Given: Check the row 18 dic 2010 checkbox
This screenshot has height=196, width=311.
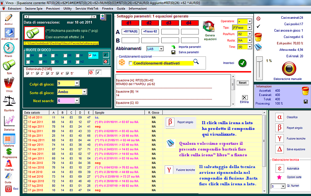Looking at the screenshot, I should pos(26,163).
